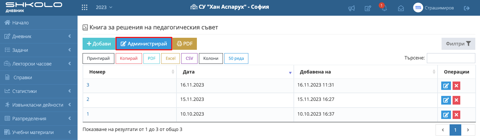Open the 2023 school year dropdown
This screenshot has height=140, width=480.
click(104, 7)
